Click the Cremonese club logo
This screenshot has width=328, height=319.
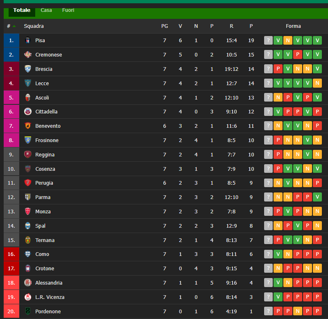click(x=27, y=54)
